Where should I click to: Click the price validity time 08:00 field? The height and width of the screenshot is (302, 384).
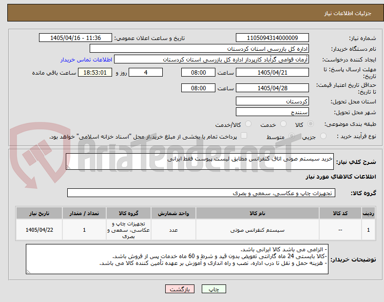tap(198, 88)
